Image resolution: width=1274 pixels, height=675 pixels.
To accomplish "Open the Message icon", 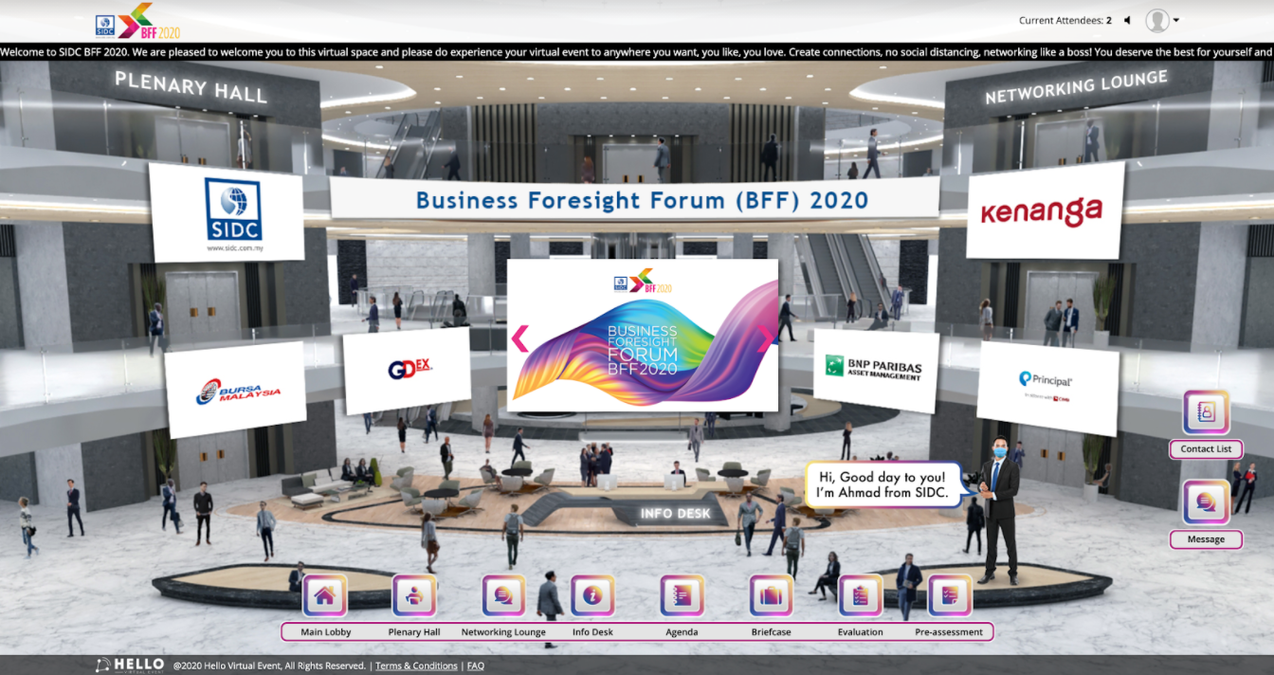I will 1206,502.
